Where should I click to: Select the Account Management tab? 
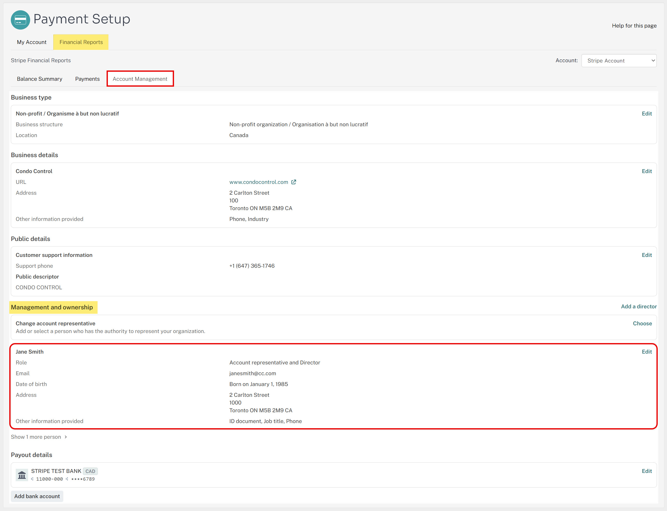(140, 79)
